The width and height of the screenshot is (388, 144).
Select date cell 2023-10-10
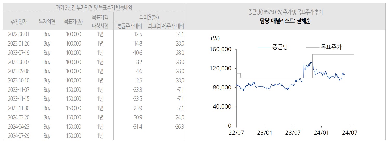coord(19,80)
